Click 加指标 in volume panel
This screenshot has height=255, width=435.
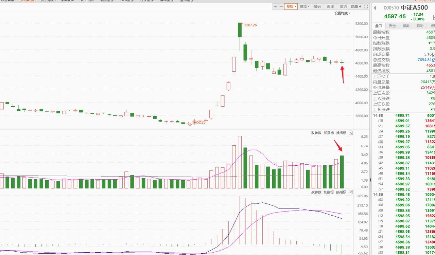click(x=329, y=133)
